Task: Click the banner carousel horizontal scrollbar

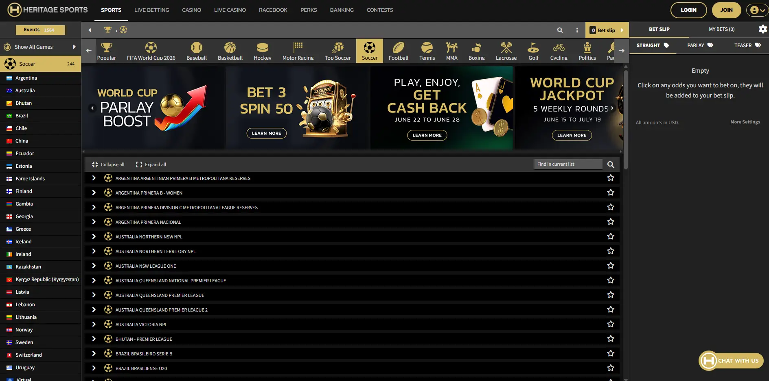Action: pyautogui.click(x=352, y=152)
